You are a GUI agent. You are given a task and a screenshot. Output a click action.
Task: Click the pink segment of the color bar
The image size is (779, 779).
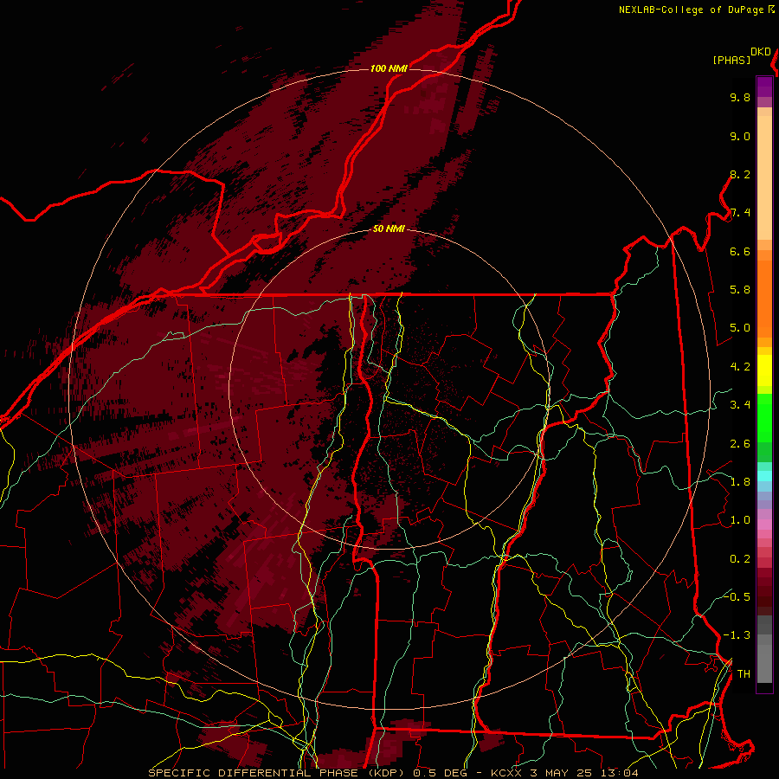tap(764, 525)
